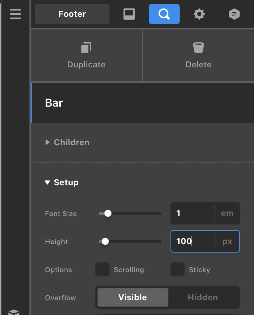Click the Delete trash bin icon
The height and width of the screenshot is (315, 254).
click(x=199, y=48)
